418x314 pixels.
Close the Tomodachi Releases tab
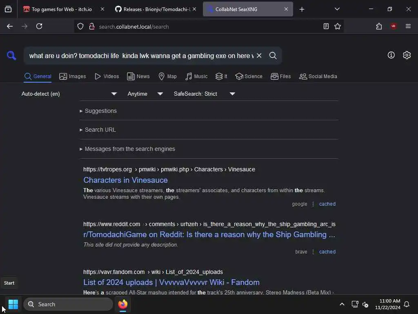(194, 9)
